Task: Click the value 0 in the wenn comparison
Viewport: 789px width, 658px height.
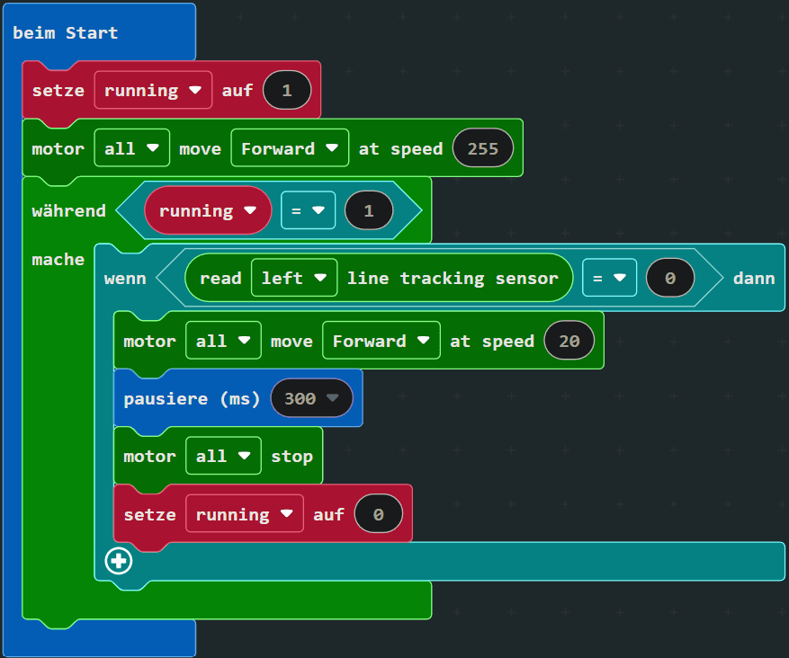Action: click(669, 278)
